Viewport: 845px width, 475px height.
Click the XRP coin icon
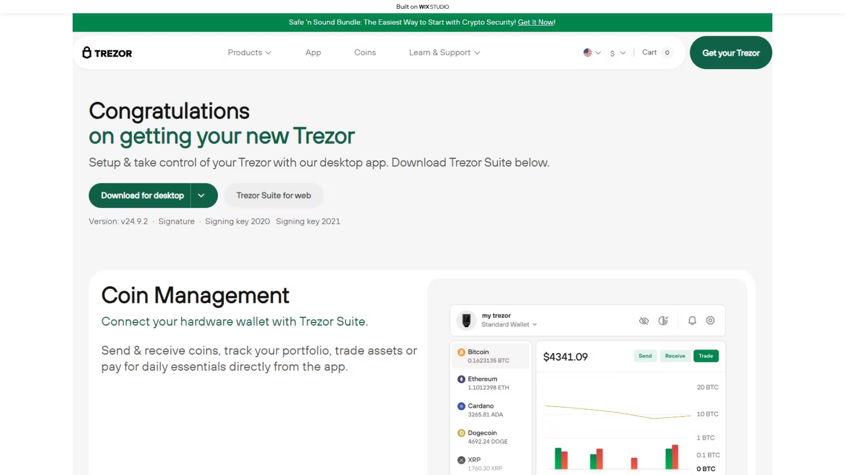click(x=461, y=460)
